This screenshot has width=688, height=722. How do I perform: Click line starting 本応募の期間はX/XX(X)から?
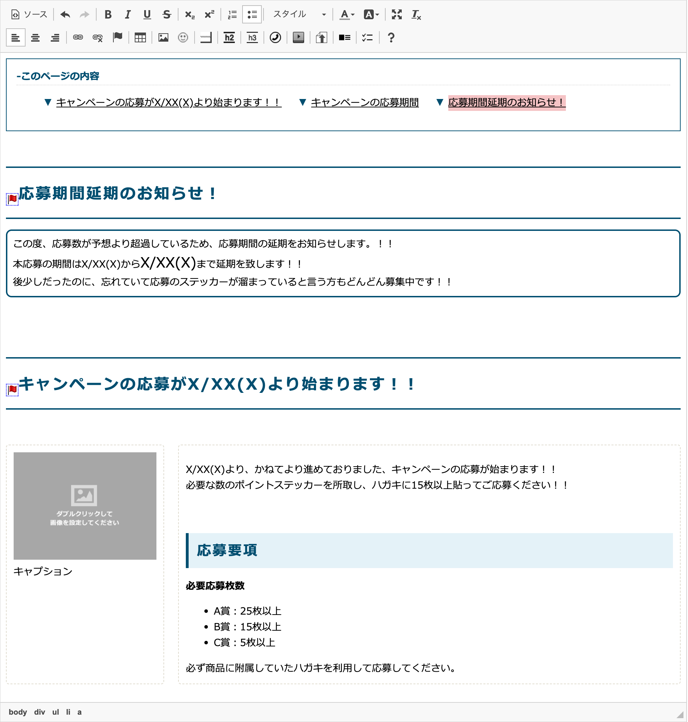point(158,263)
